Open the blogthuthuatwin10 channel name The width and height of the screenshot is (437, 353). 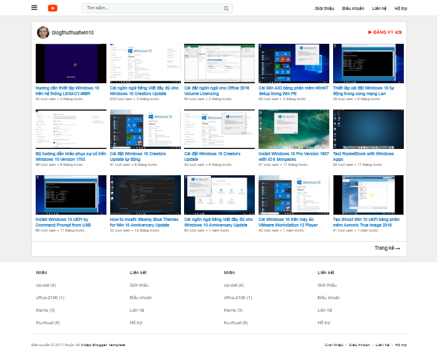[x=73, y=33]
